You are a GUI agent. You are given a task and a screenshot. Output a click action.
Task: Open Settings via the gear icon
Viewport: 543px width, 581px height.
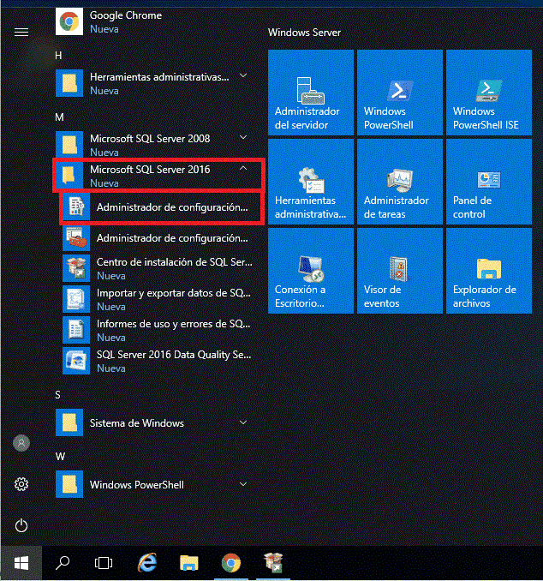tap(21, 484)
